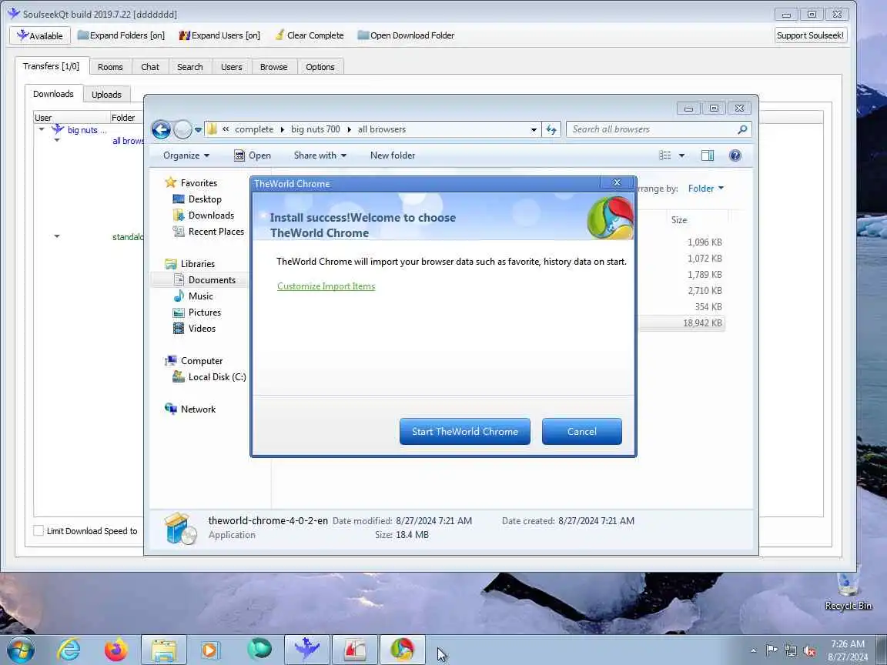The width and height of the screenshot is (887, 665).
Task: Click Open Download Folder in Soulseek
Action: 406,35
